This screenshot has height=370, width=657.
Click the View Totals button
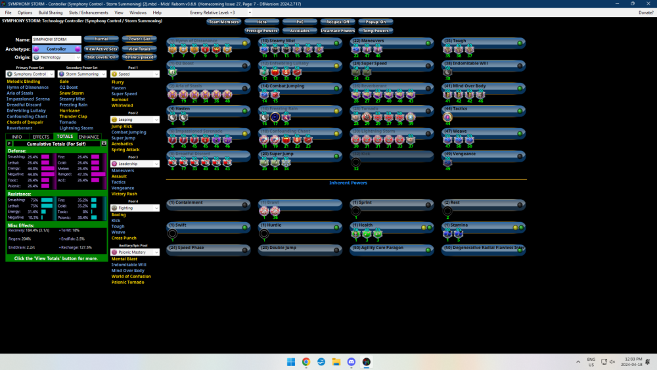pos(139,49)
